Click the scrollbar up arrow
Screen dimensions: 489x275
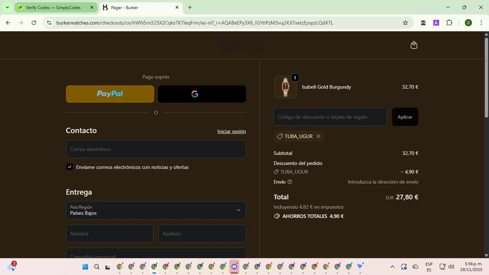pos(486,34)
